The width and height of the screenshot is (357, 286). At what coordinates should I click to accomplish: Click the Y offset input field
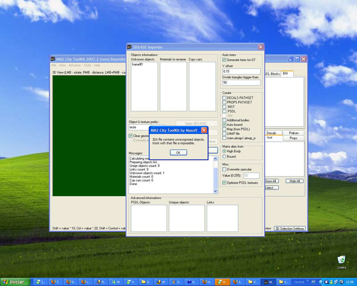(x=241, y=71)
